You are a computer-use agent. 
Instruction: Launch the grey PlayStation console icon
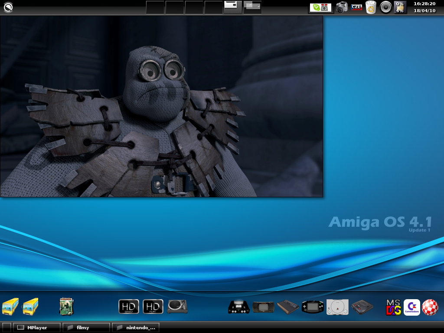[337, 307]
